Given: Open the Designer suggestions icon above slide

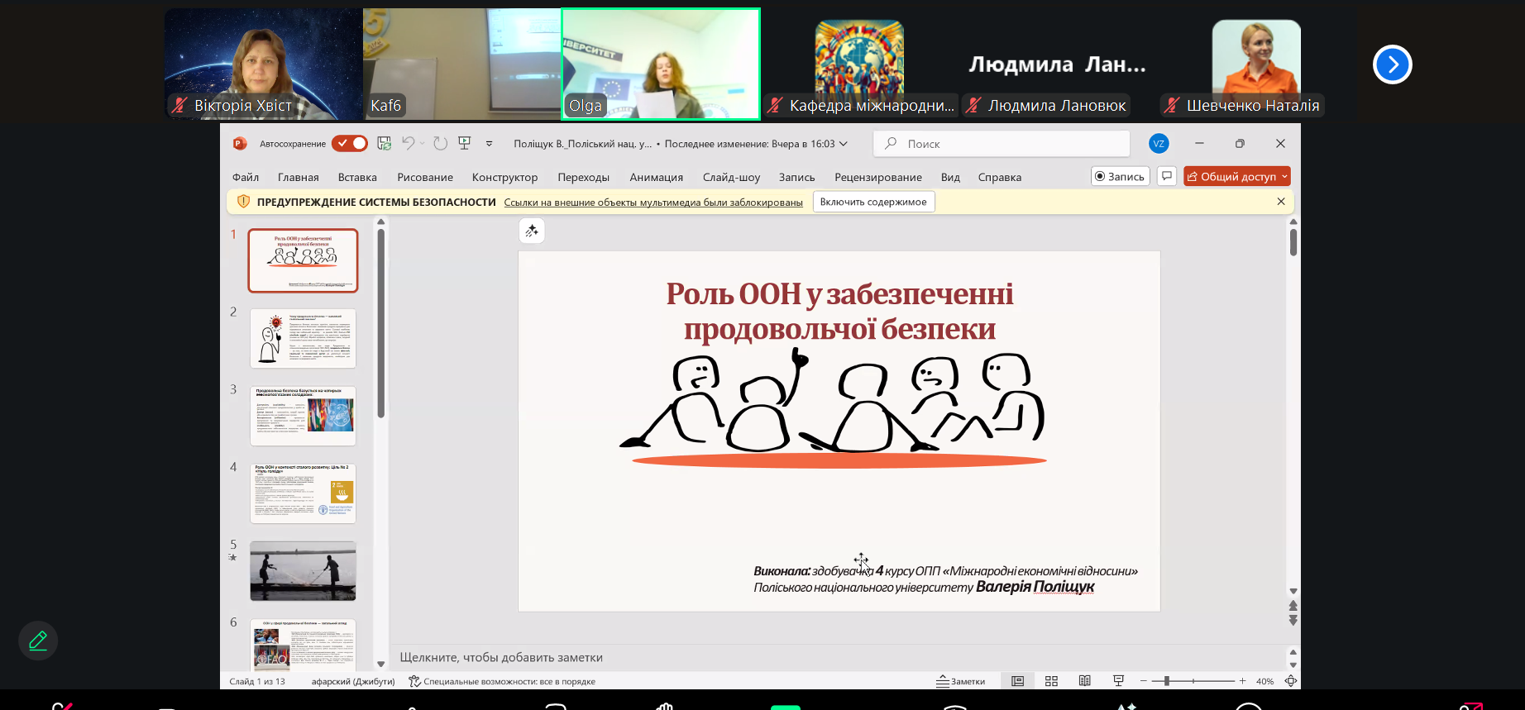Looking at the screenshot, I should (532, 231).
